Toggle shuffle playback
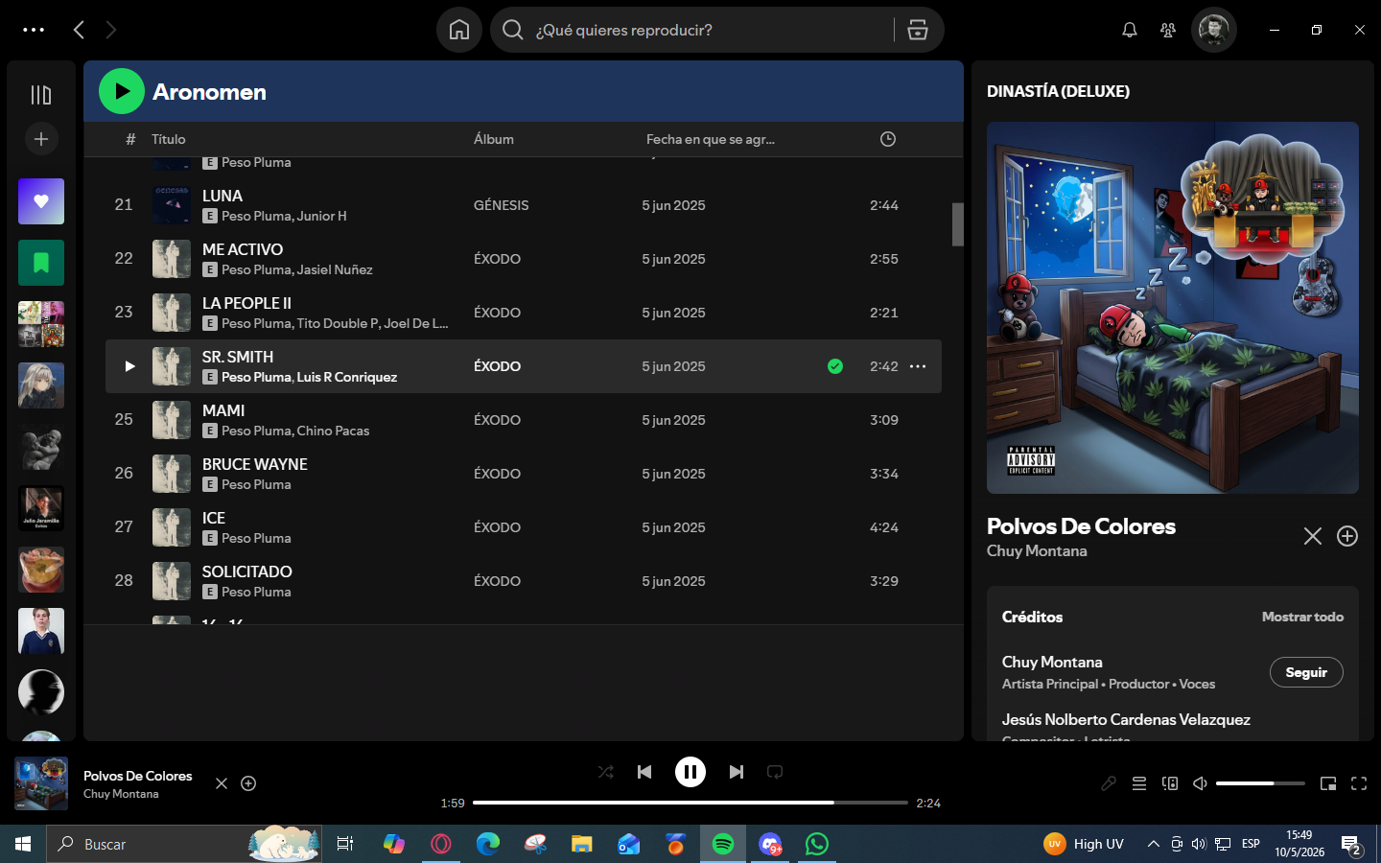 point(605,772)
